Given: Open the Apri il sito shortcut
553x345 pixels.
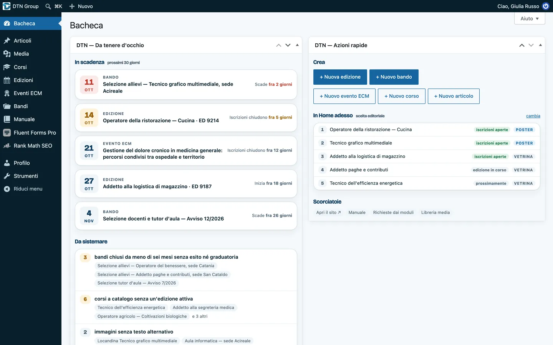Looking at the screenshot, I should [x=328, y=212].
